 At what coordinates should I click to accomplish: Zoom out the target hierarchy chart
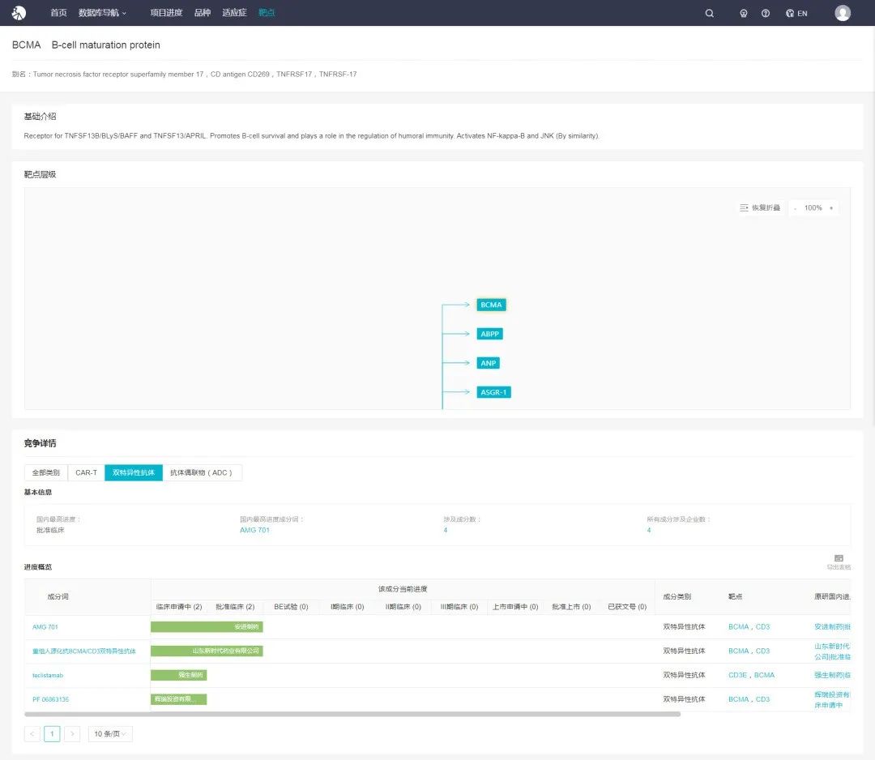tap(795, 208)
